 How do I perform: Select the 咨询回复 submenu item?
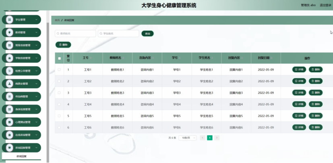(x=21, y=156)
